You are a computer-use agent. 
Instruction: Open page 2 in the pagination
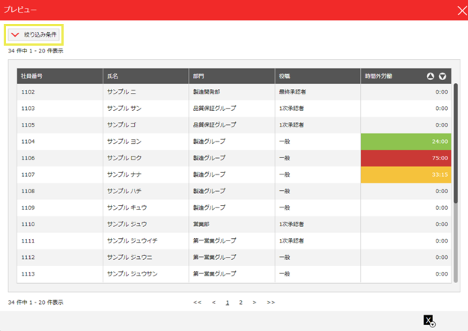click(240, 303)
